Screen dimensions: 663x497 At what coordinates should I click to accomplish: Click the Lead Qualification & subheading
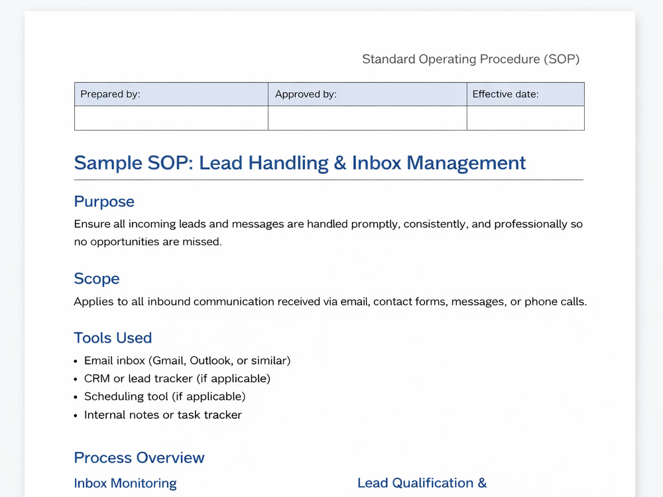pyautogui.click(x=422, y=483)
